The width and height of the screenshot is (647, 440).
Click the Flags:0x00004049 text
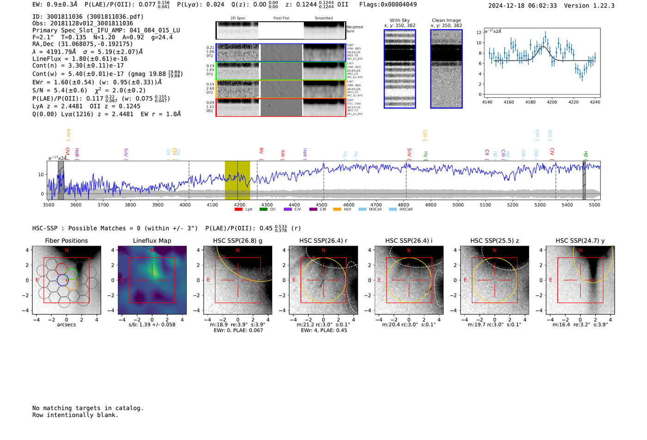pos(388,5)
